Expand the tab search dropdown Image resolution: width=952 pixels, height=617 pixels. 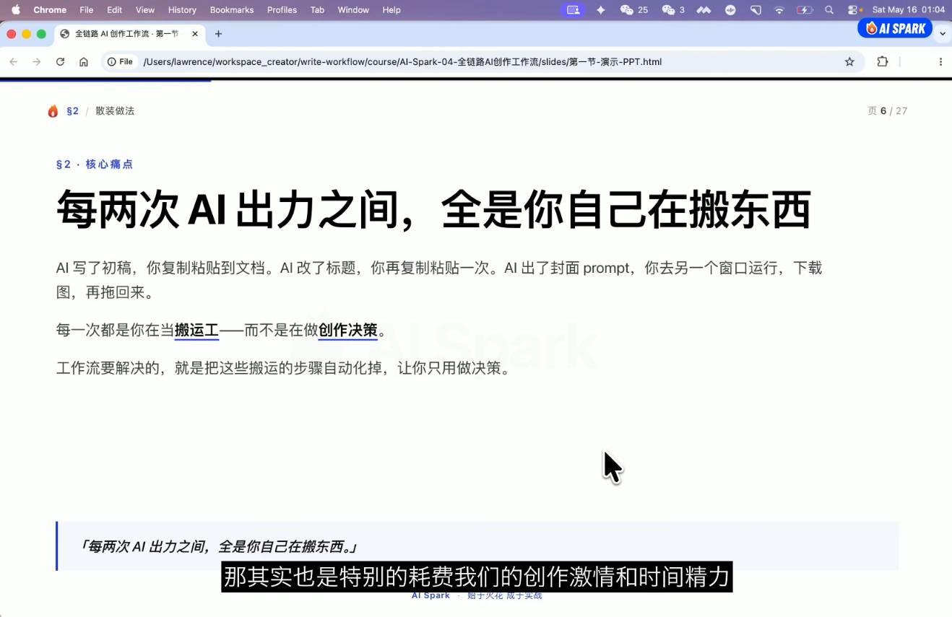click(943, 34)
